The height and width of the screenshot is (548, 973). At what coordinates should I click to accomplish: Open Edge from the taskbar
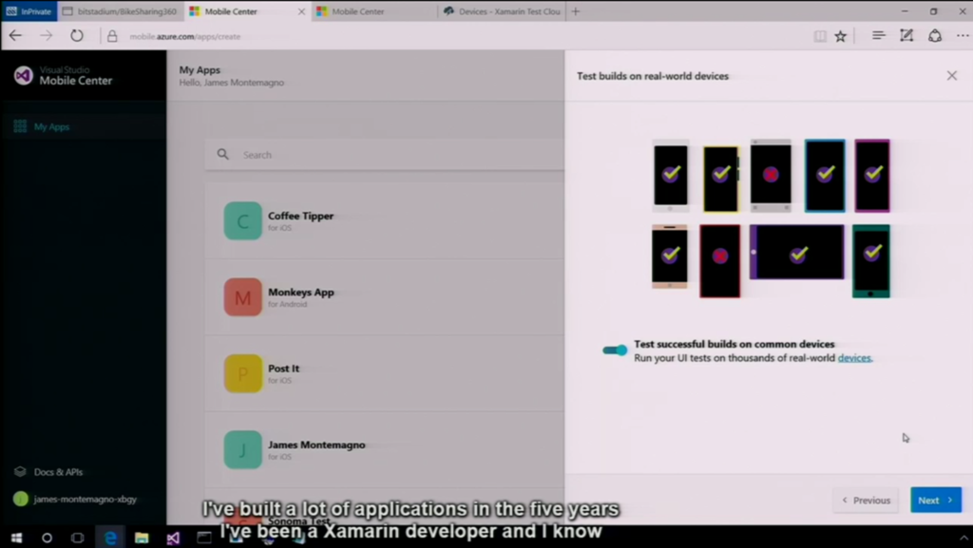click(110, 538)
